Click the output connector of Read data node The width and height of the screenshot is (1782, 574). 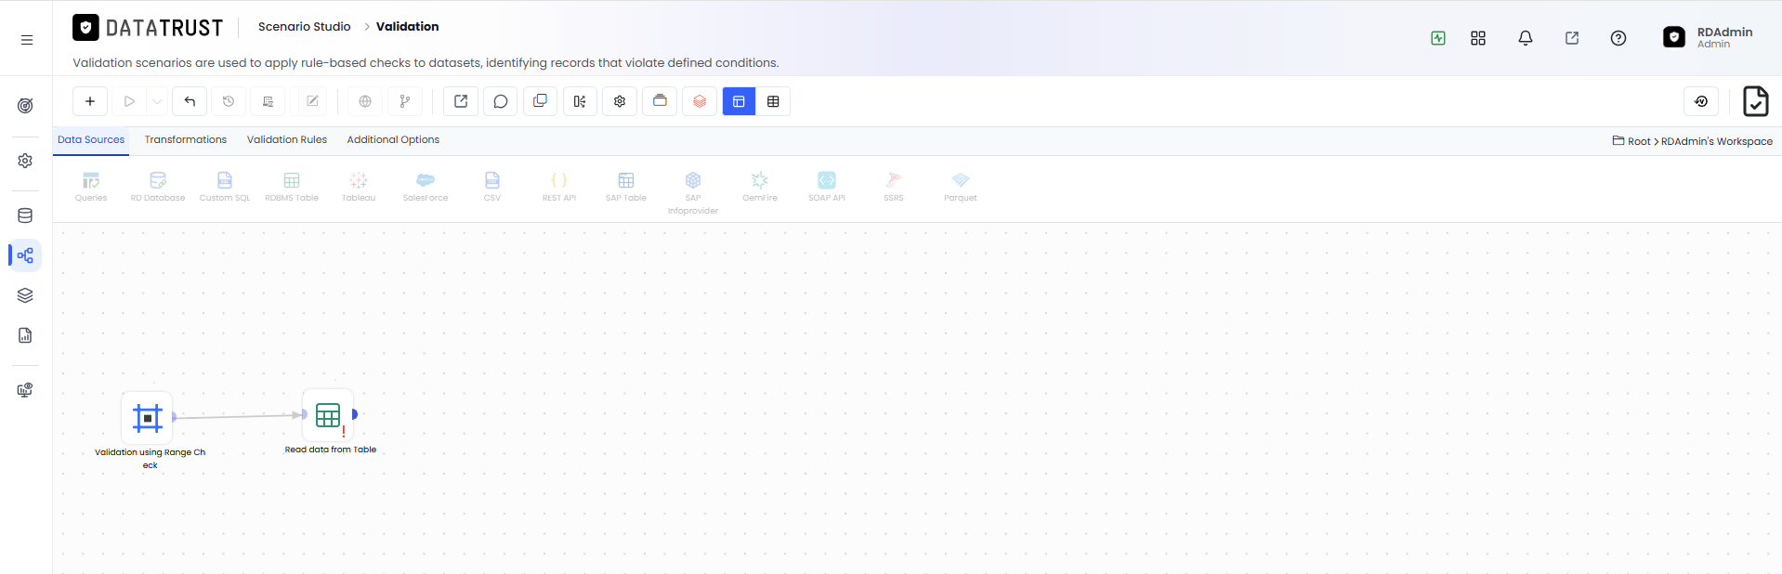pos(355,414)
